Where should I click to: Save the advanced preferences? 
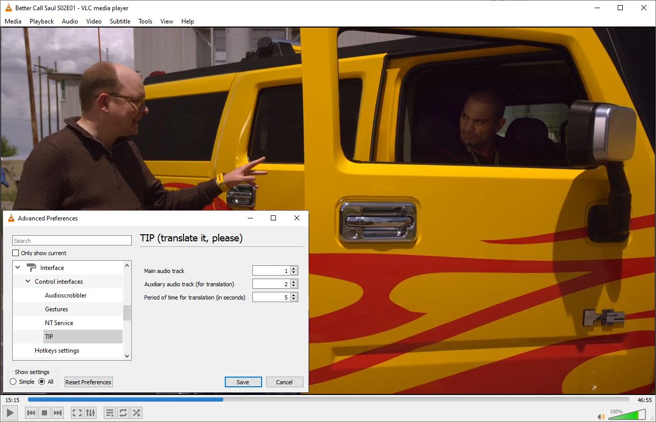coord(243,382)
